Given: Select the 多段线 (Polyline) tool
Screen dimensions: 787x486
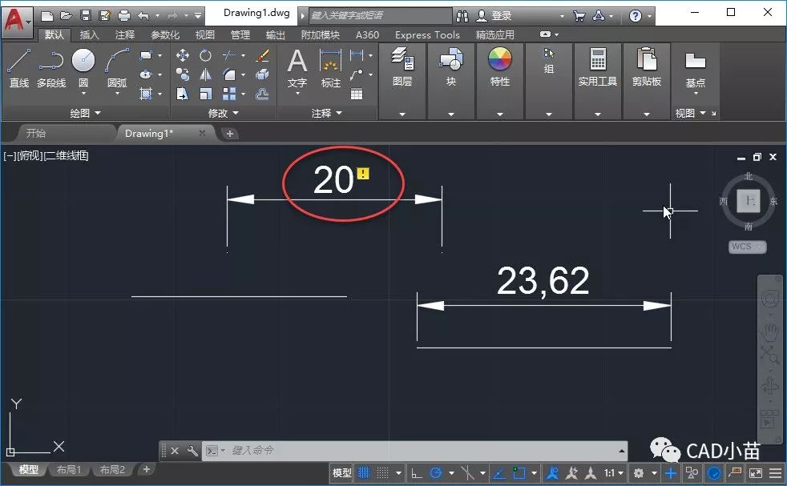Looking at the screenshot, I should (51, 67).
